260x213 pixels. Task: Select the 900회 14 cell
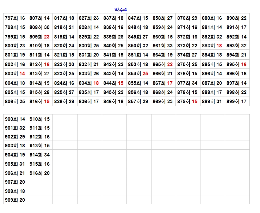(16, 119)
